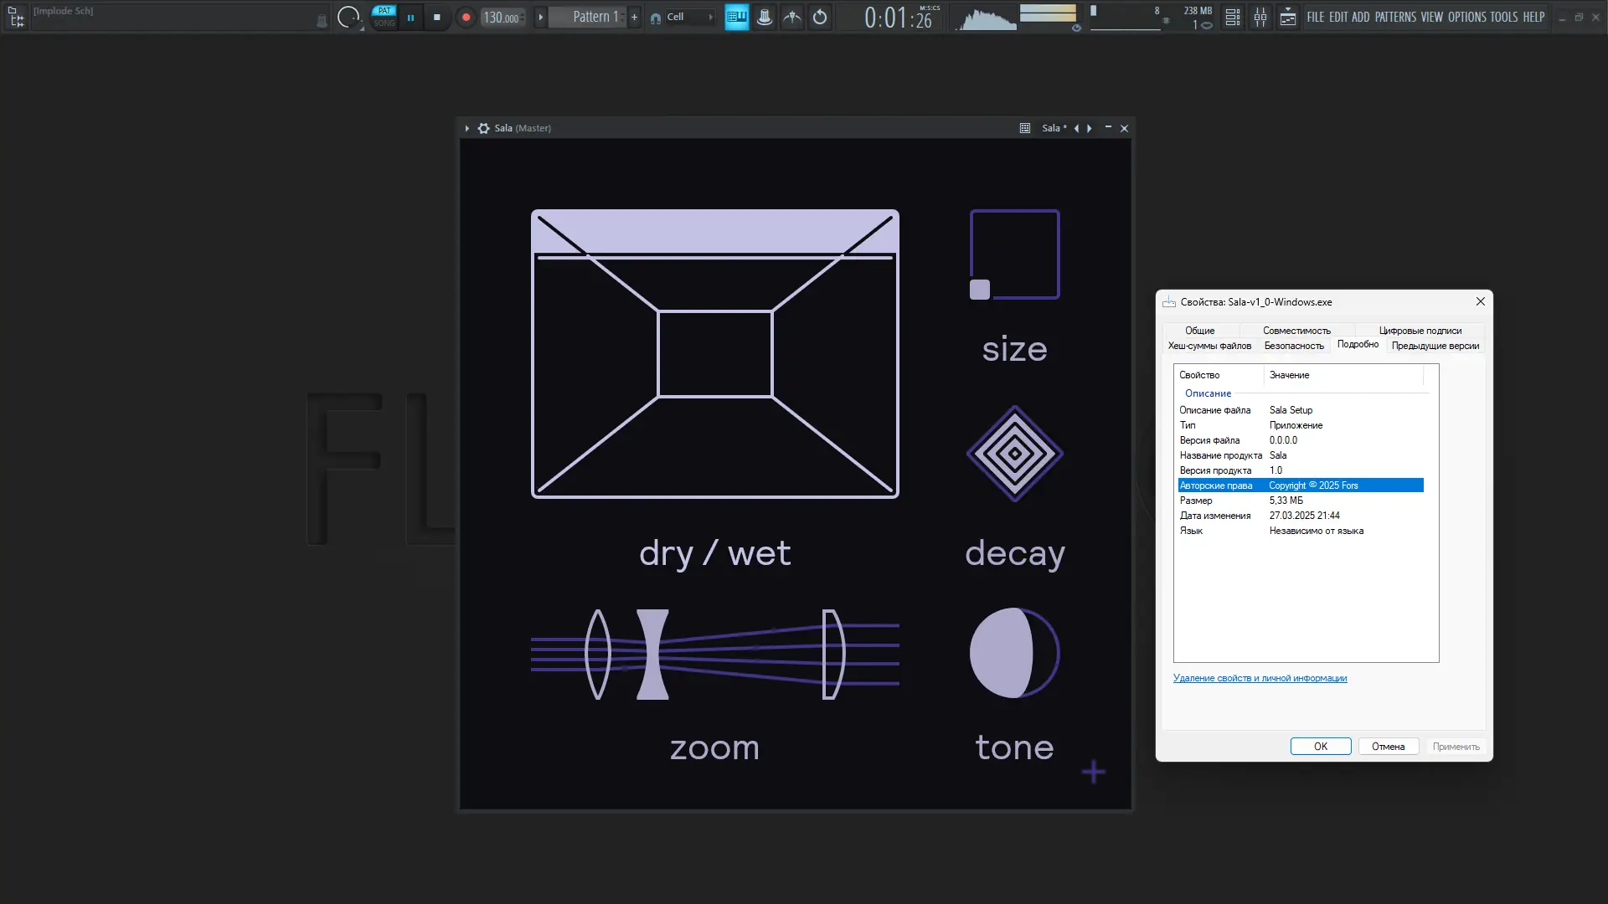Stop playback with the stop button
Screen dimensions: 1608x904
pos(436,17)
